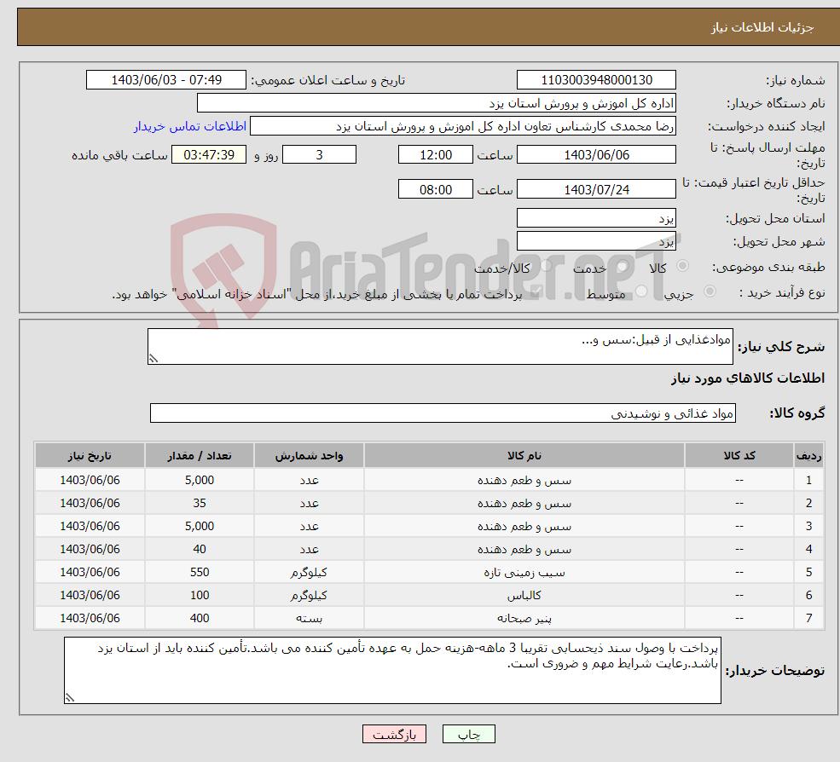The image size is (840, 762).
Task: Click unit بسته in row 7
Action: [x=309, y=619]
